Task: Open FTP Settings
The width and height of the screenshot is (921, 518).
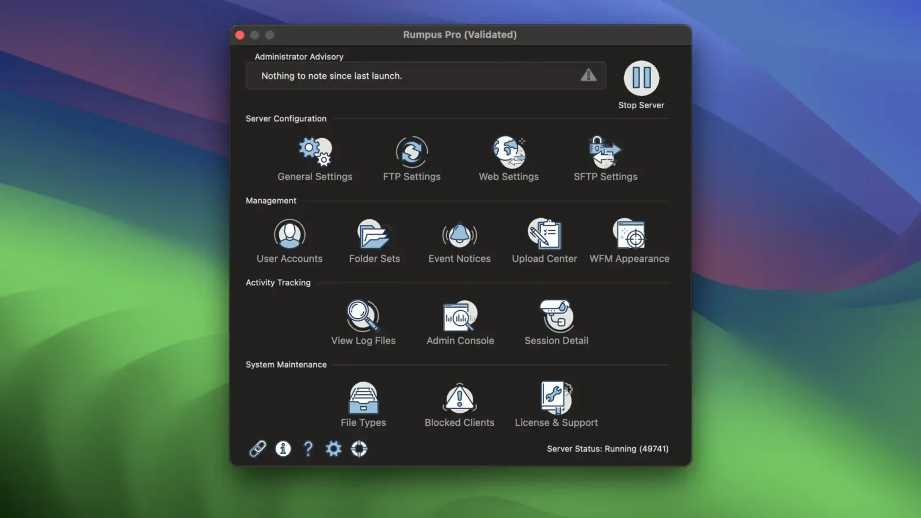Action: point(412,151)
